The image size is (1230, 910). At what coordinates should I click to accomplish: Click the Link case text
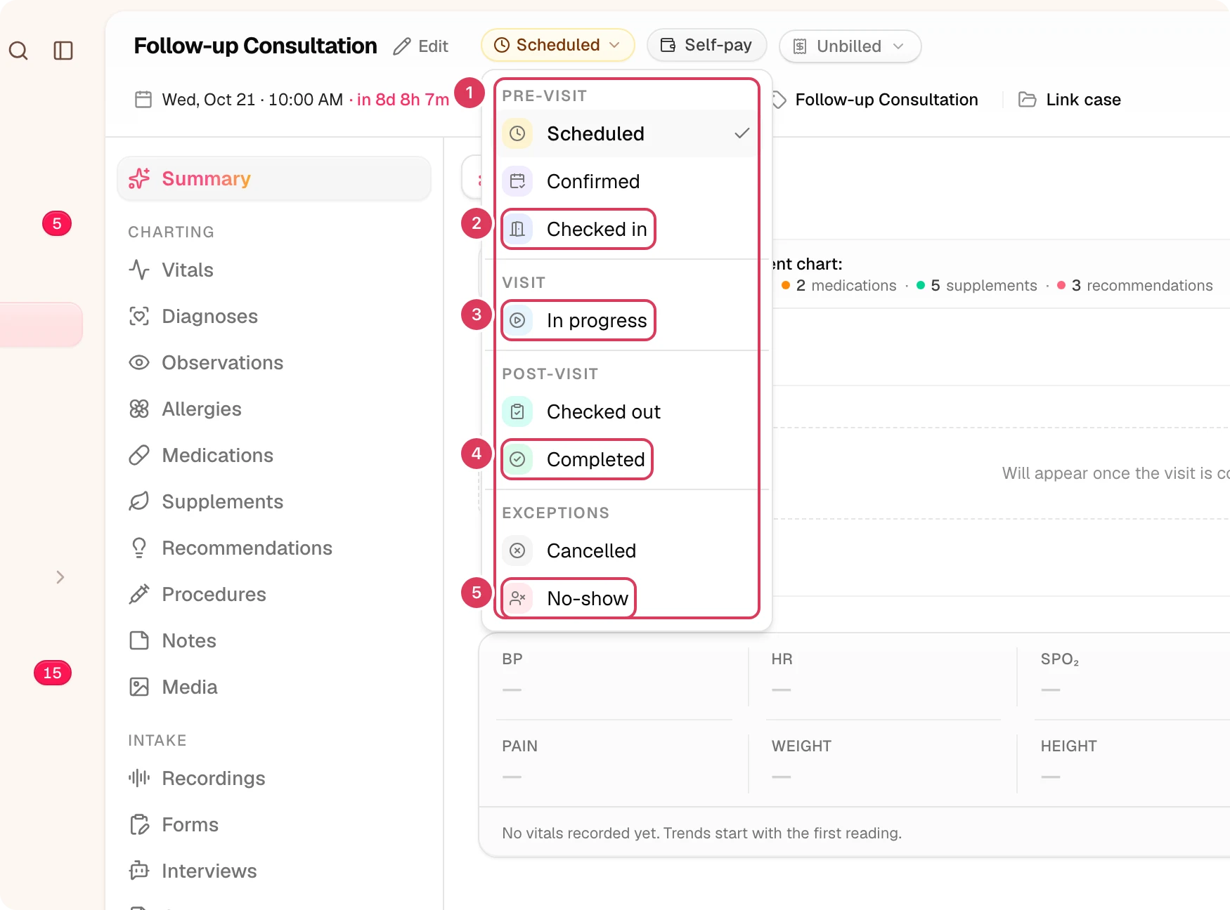(x=1083, y=100)
